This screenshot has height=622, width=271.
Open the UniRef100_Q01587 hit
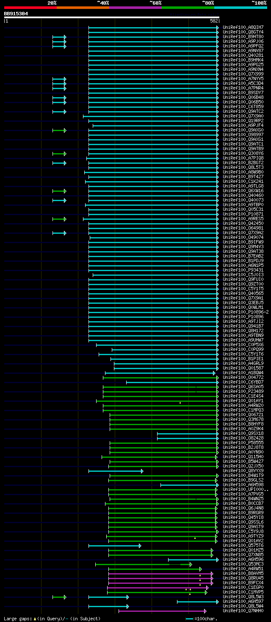(x=243, y=368)
